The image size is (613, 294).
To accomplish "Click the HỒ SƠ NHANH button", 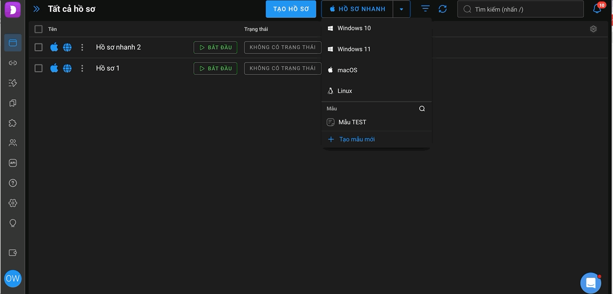I will (x=357, y=9).
